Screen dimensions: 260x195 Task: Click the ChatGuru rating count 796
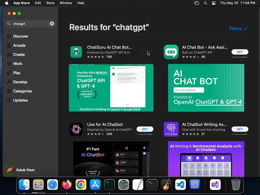tap(109, 57)
